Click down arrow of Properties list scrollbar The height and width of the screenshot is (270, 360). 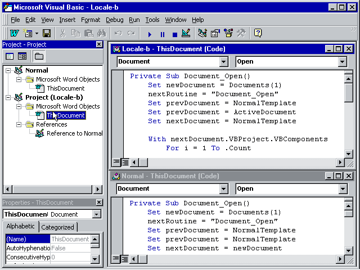[95, 259]
